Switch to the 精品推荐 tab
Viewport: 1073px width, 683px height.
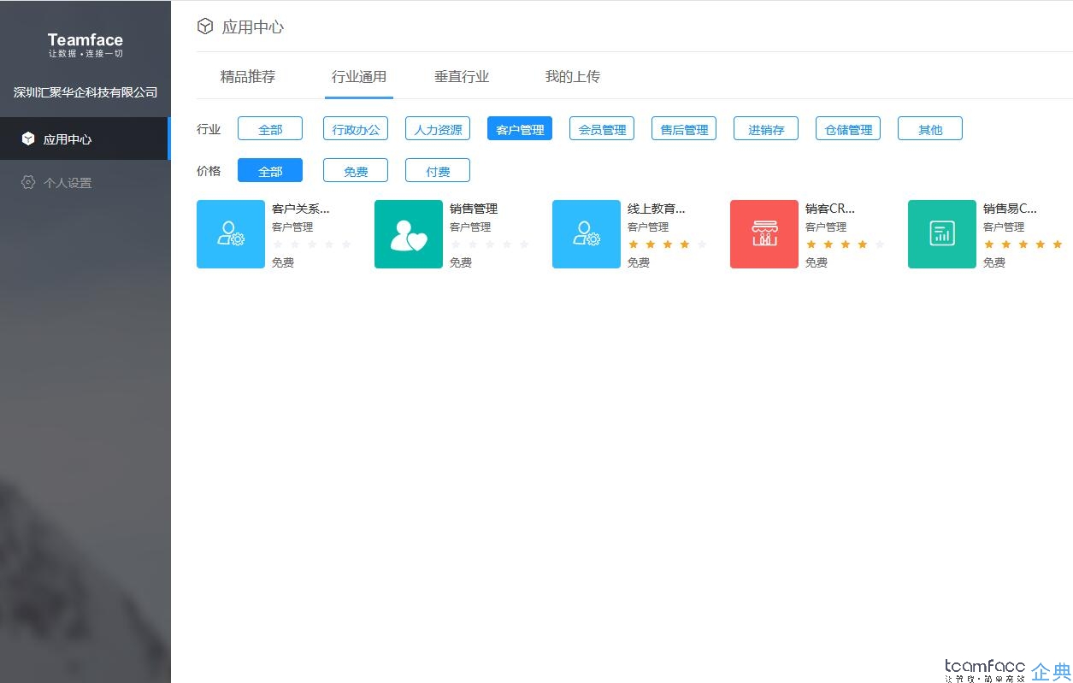[248, 77]
